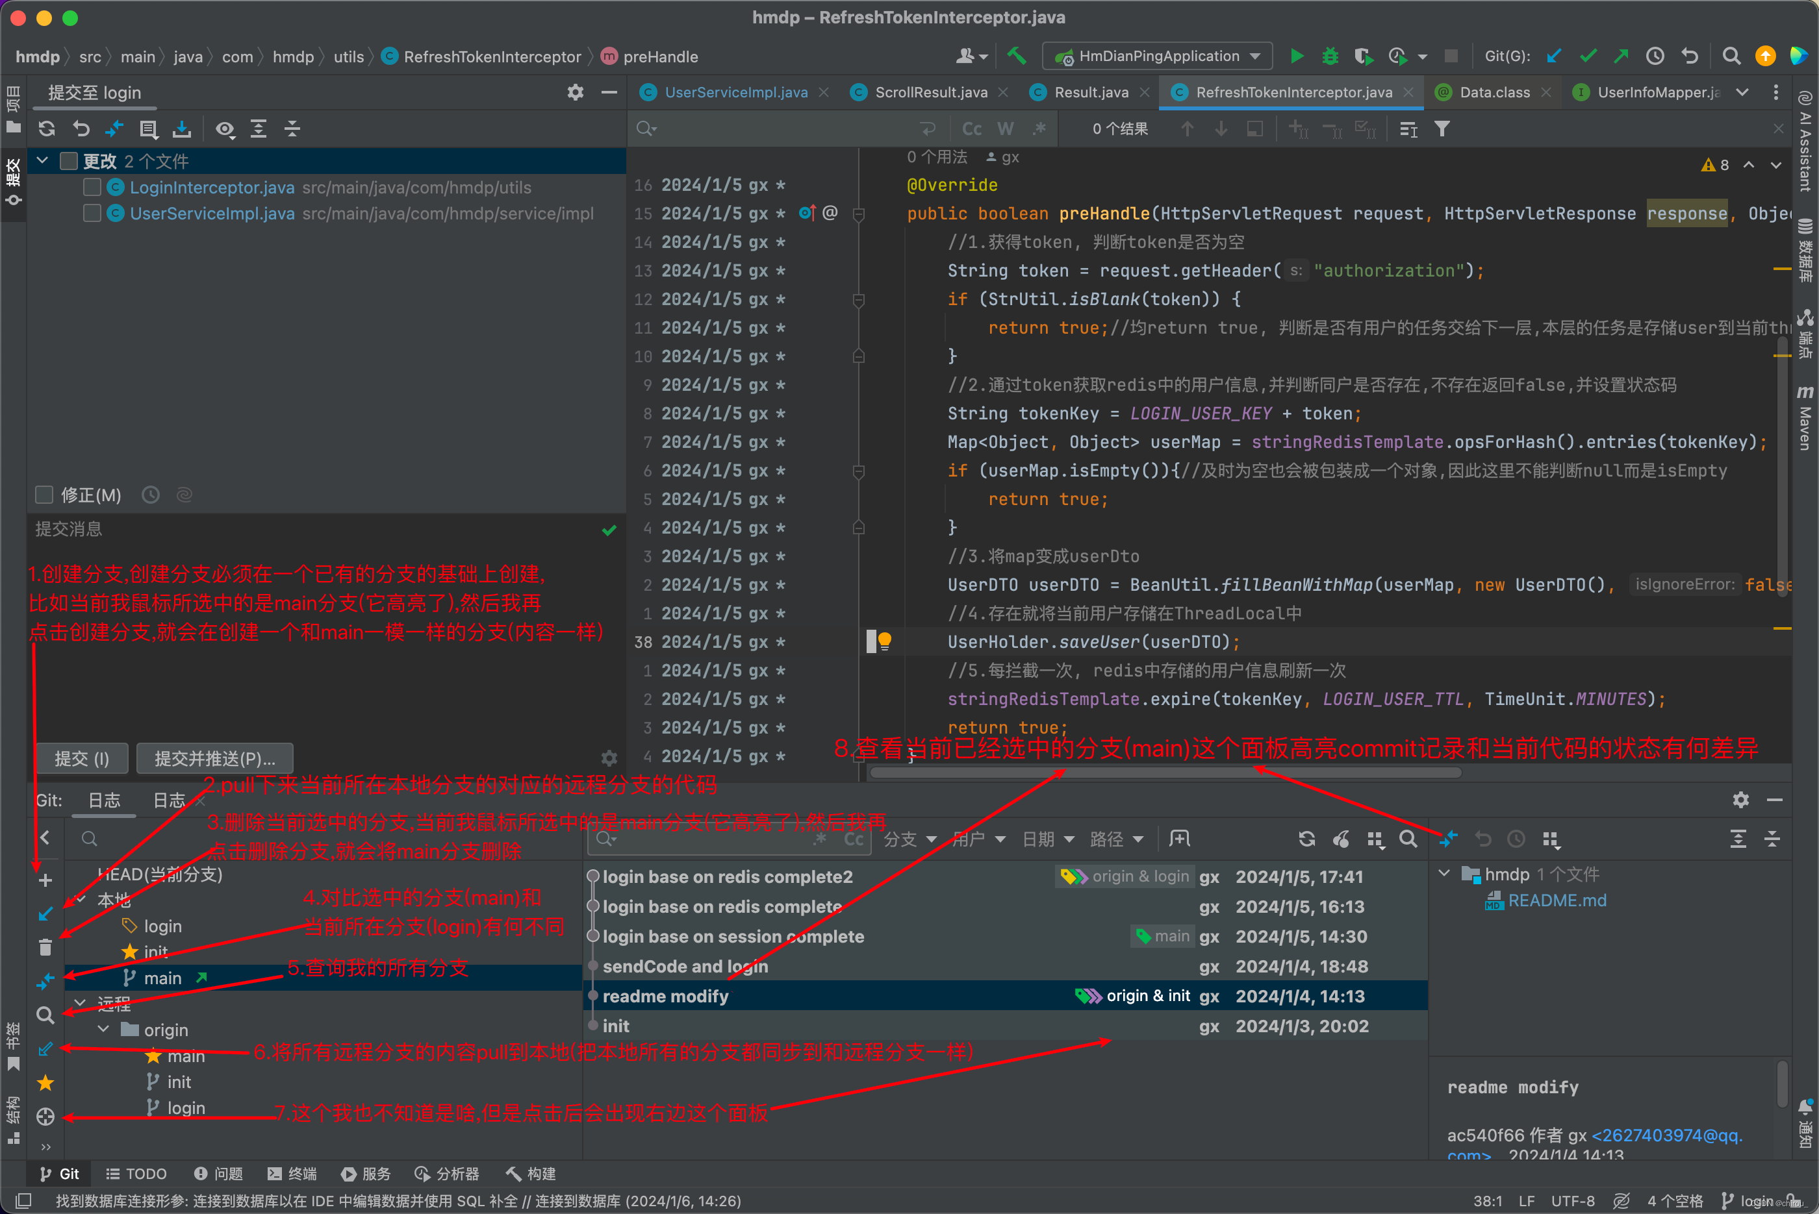
Task: Toggle match case Cc in editor search
Action: (x=971, y=129)
